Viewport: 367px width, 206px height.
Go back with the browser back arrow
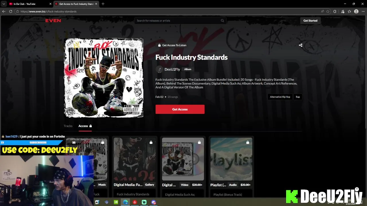(4, 11)
